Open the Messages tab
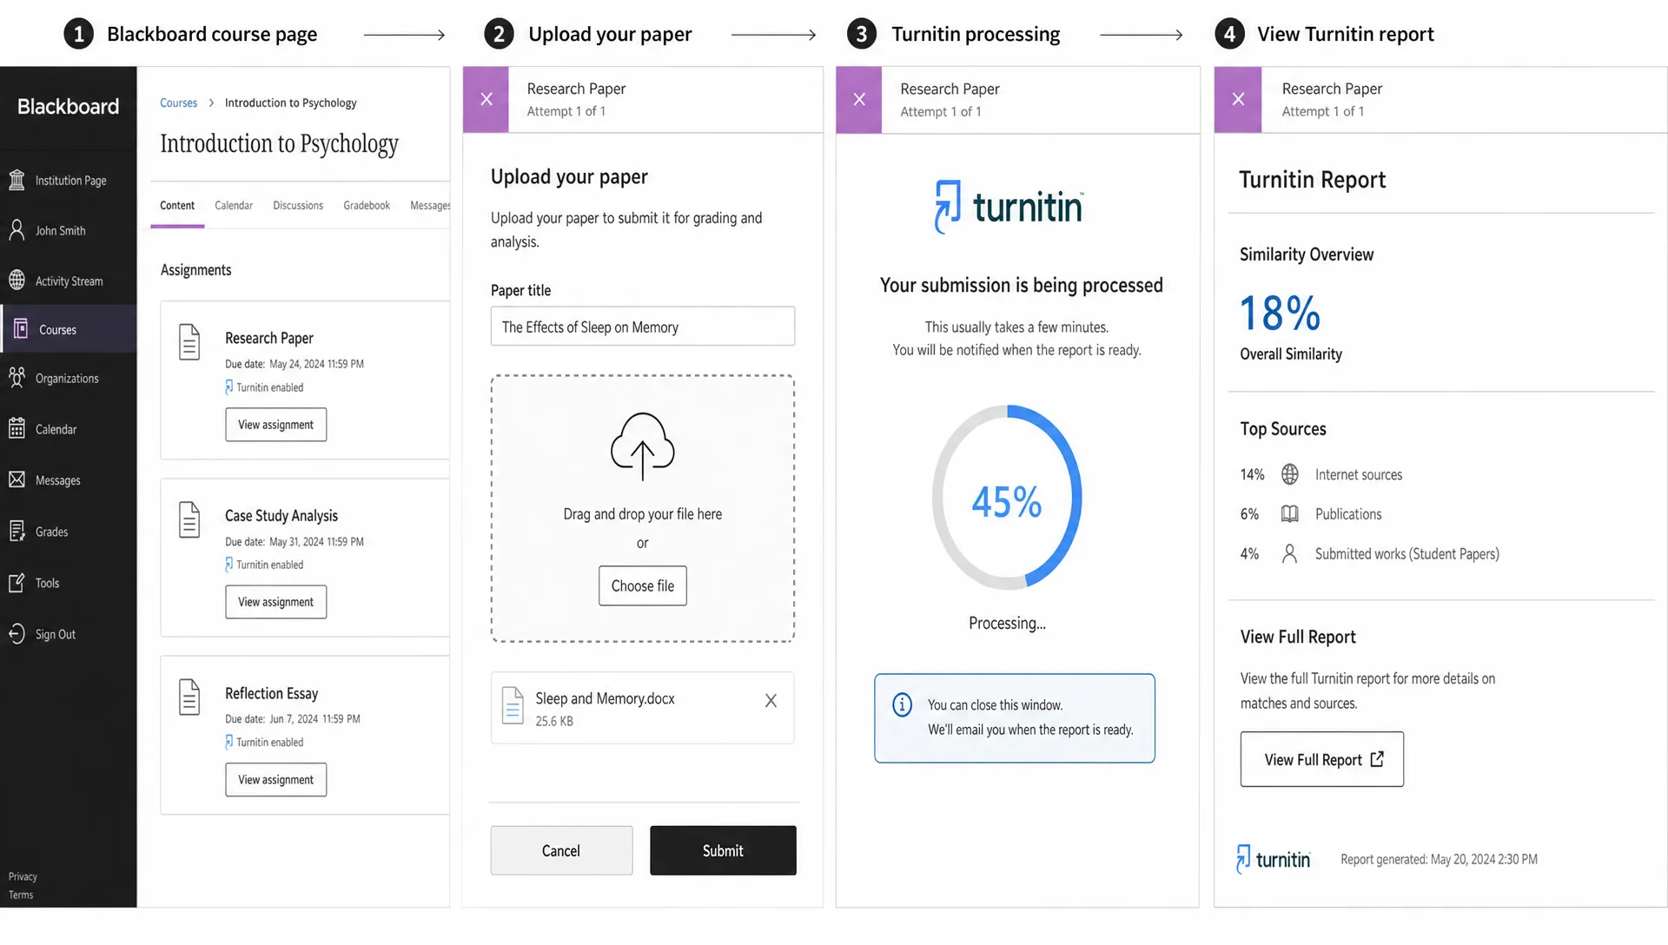Image resolution: width=1668 pixels, height=945 pixels. click(x=430, y=206)
